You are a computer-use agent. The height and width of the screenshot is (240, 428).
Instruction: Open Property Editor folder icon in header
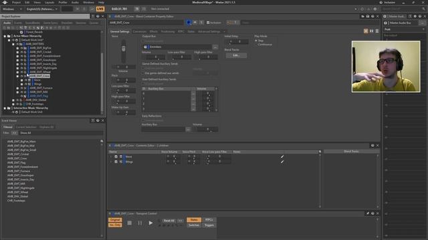coord(362,16)
